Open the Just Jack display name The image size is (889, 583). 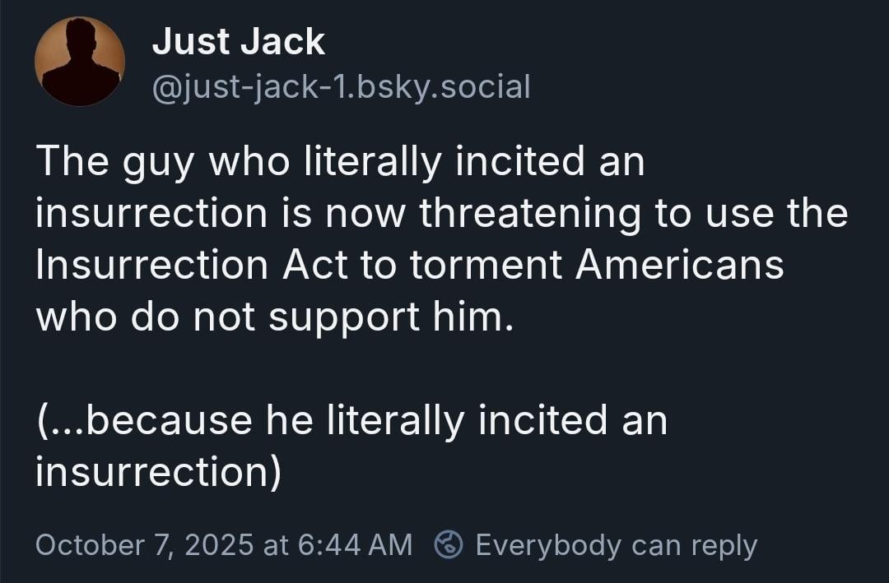point(238,42)
